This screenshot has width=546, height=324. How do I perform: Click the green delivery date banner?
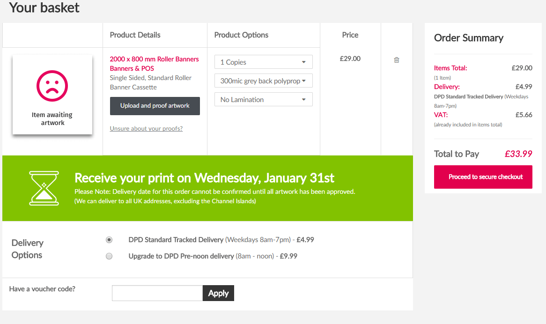click(x=207, y=188)
